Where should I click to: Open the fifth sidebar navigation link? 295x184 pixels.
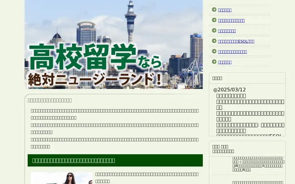pyautogui.click(x=233, y=52)
